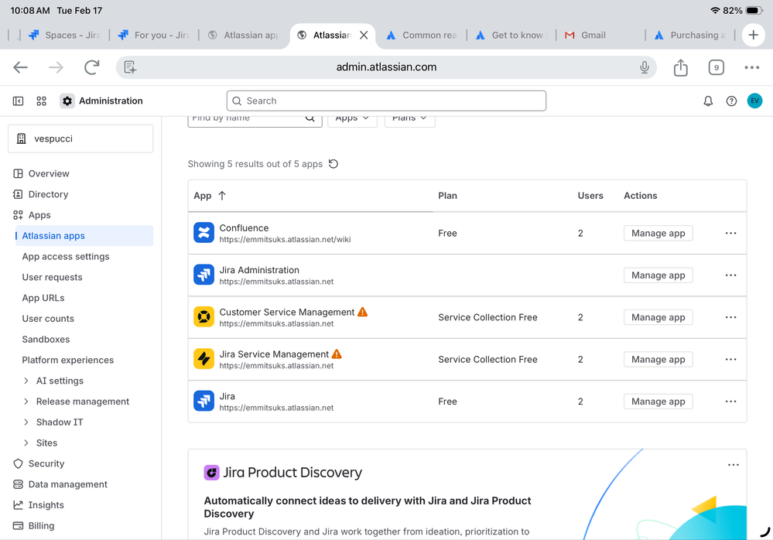This screenshot has width=773, height=540.
Task: Open the tab overview showing 9 tabs
Action: tap(717, 67)
